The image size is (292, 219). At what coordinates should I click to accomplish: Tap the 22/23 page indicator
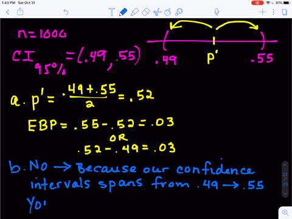pos(285,179)
